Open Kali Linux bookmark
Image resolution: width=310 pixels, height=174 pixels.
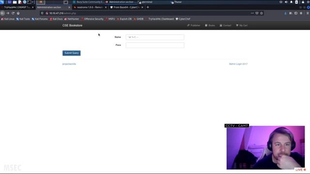click(x=8, y=19)
